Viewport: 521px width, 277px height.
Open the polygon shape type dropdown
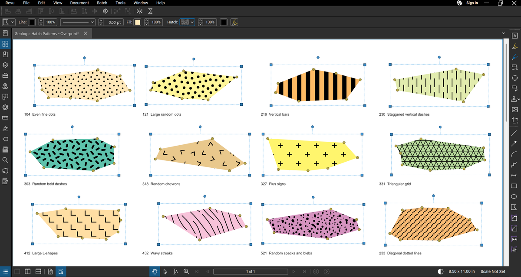pyautogui.click(x=9, y=22)
